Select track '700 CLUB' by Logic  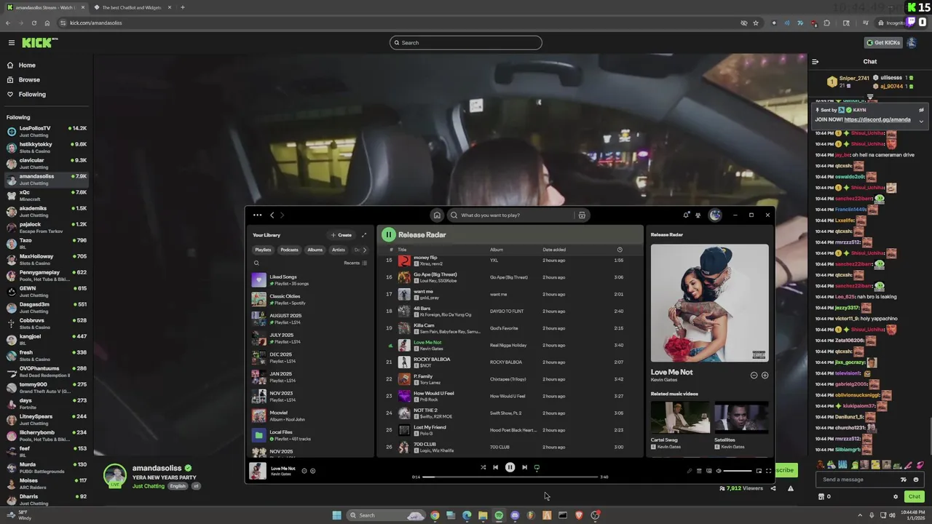[x=510, y=447]
